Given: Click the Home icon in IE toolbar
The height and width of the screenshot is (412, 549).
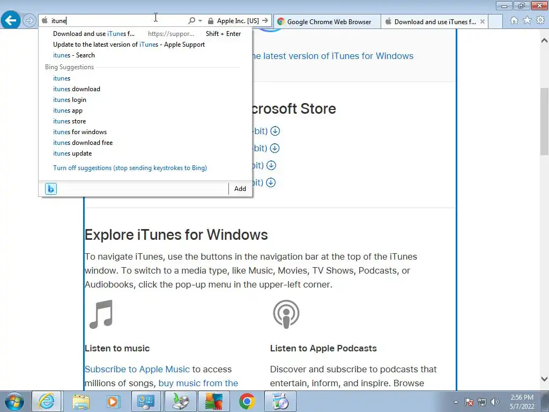Looking at the screenshot, I should tap(514, 20).
